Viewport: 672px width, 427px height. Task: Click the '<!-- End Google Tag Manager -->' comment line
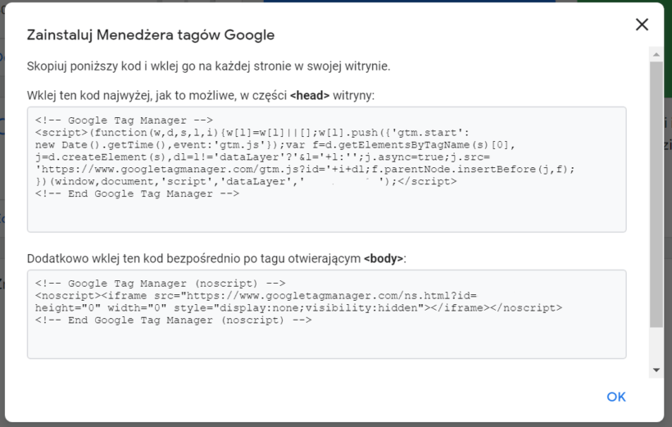coord(137,194)
